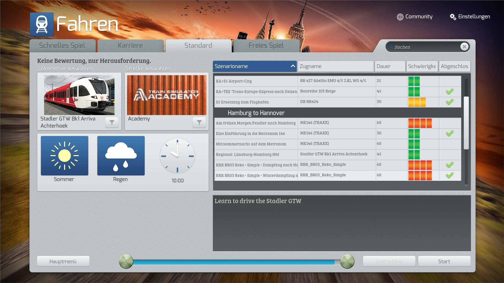The height and width of the screenshot is (283, 504).
Task: Switch to the Freies Spiel tab
Action: click(266, 46)
